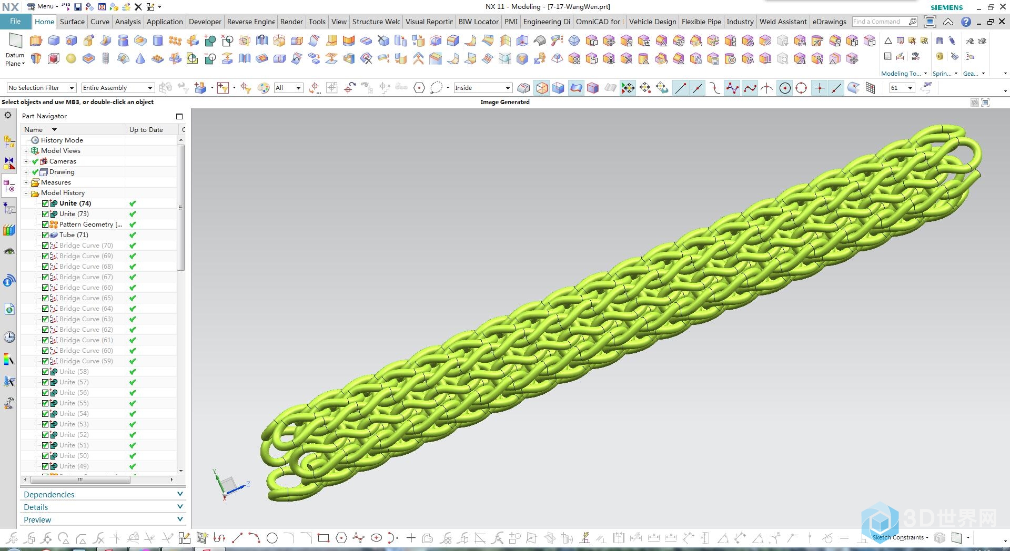Open the Part Navigator sidebar tab
Image resolution: width=1010 pixels, height=551 pixels.
tap(9, 186)
